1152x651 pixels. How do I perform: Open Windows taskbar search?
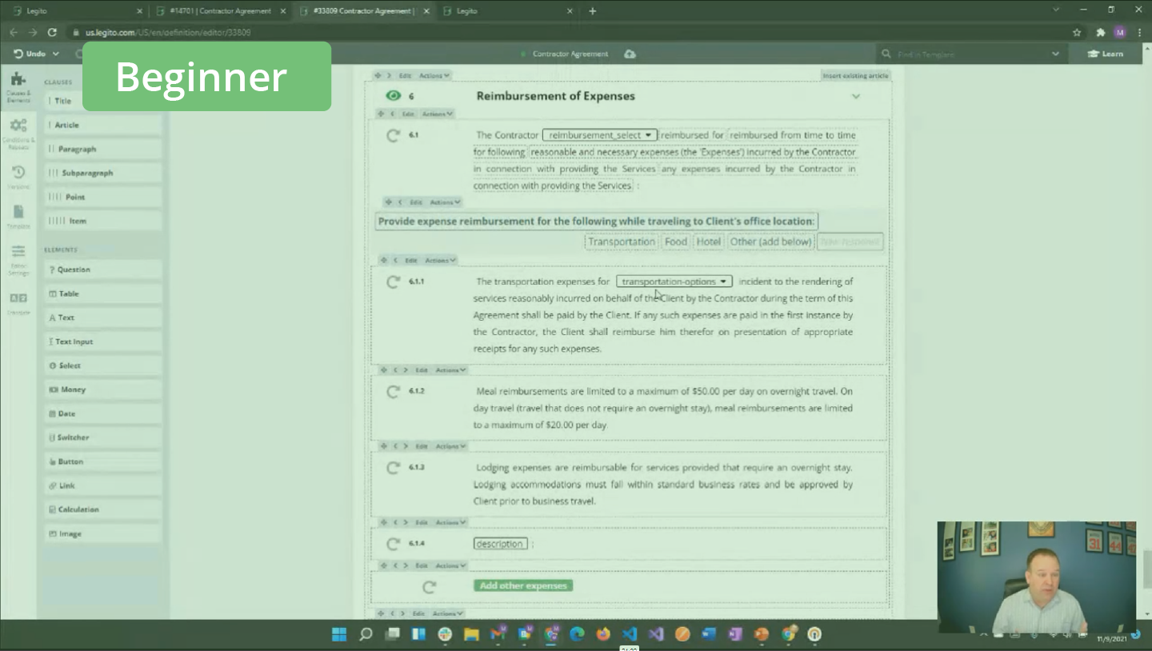366,634
